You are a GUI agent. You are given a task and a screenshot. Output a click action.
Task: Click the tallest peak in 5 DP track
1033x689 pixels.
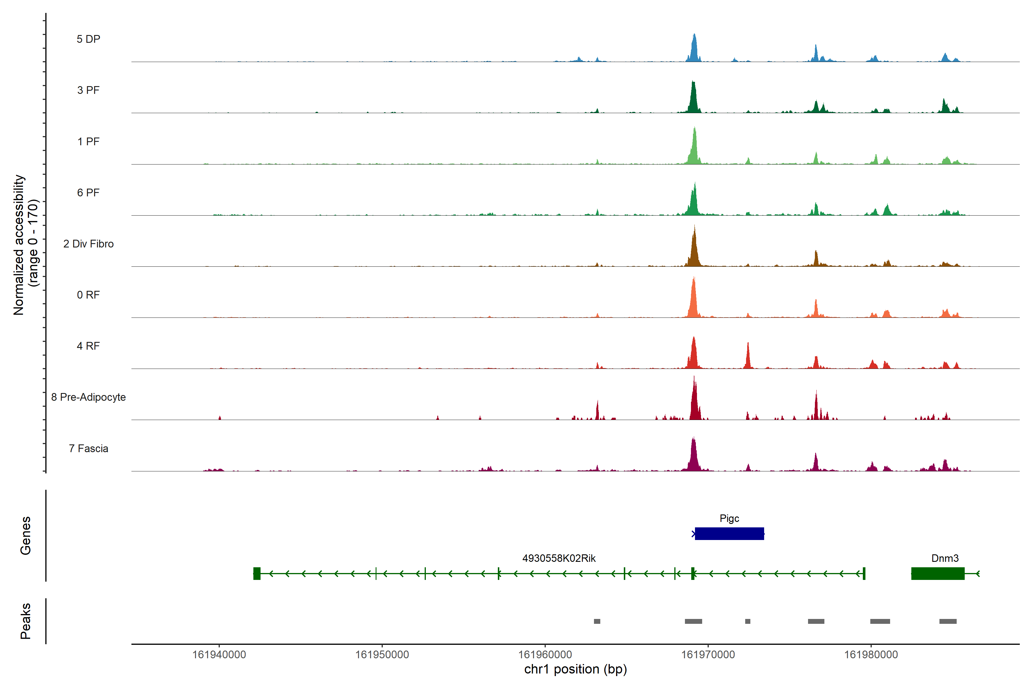click(x=694, y=48)
